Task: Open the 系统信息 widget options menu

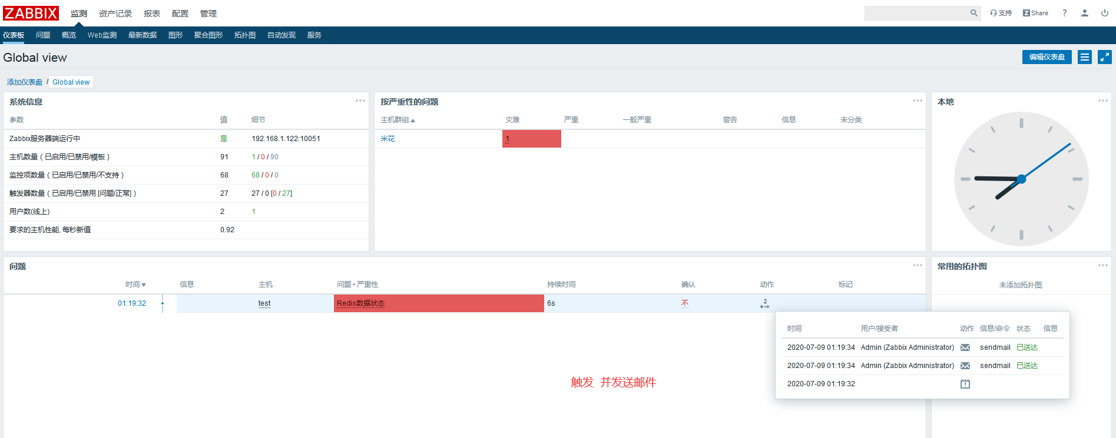Action: coord(360,101)
